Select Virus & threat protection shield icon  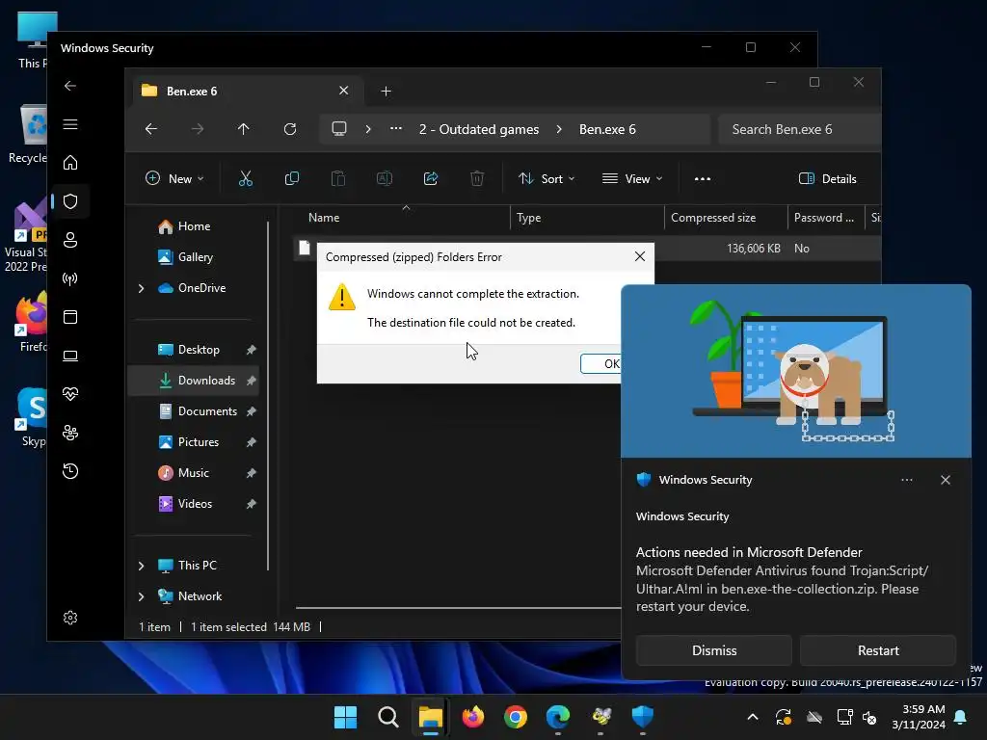click(70, 201)
